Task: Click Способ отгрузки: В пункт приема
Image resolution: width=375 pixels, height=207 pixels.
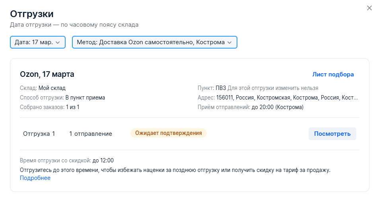Action: pos(62,98)
